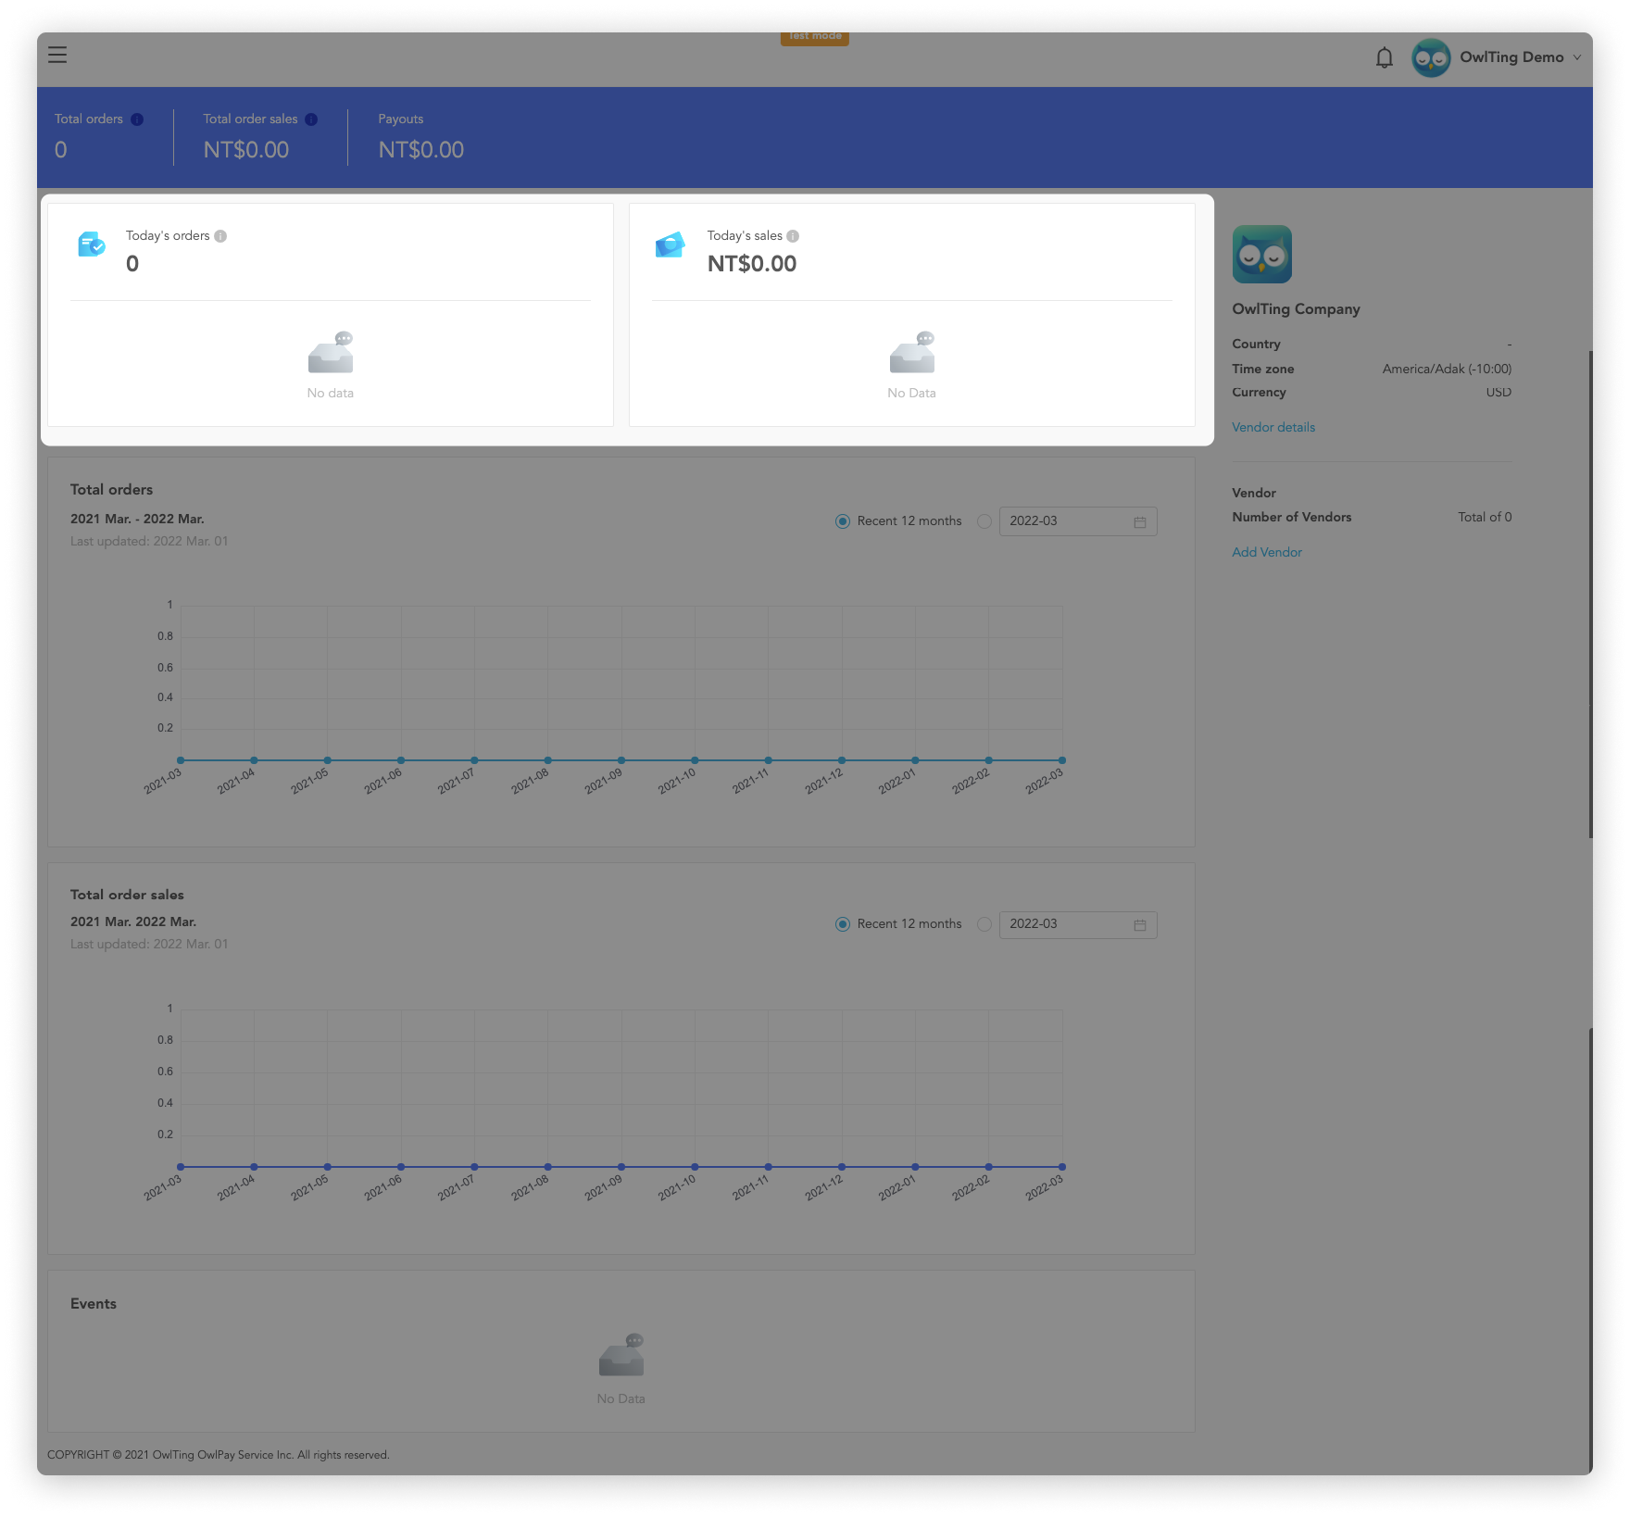
Task: Click the OwlTing Company name heading
Action: [x=1296, y=309]
